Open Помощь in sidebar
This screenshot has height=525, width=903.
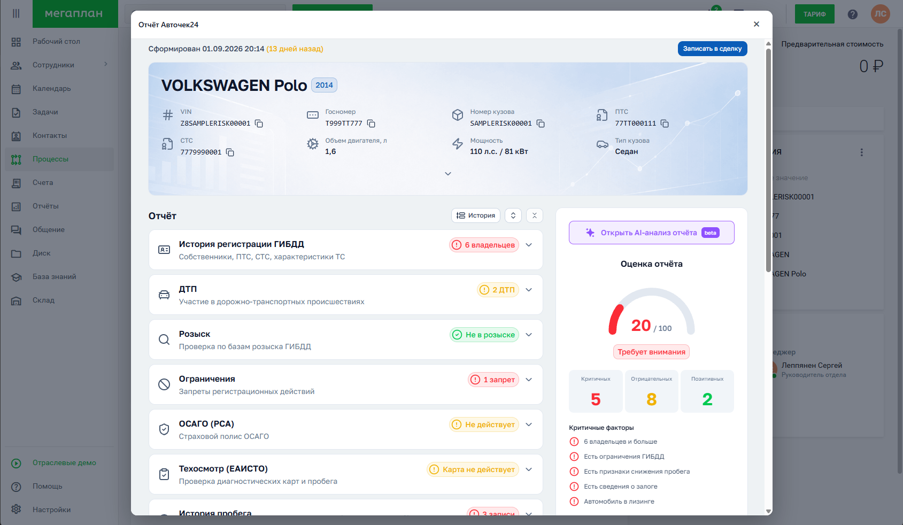click(59, 486)
